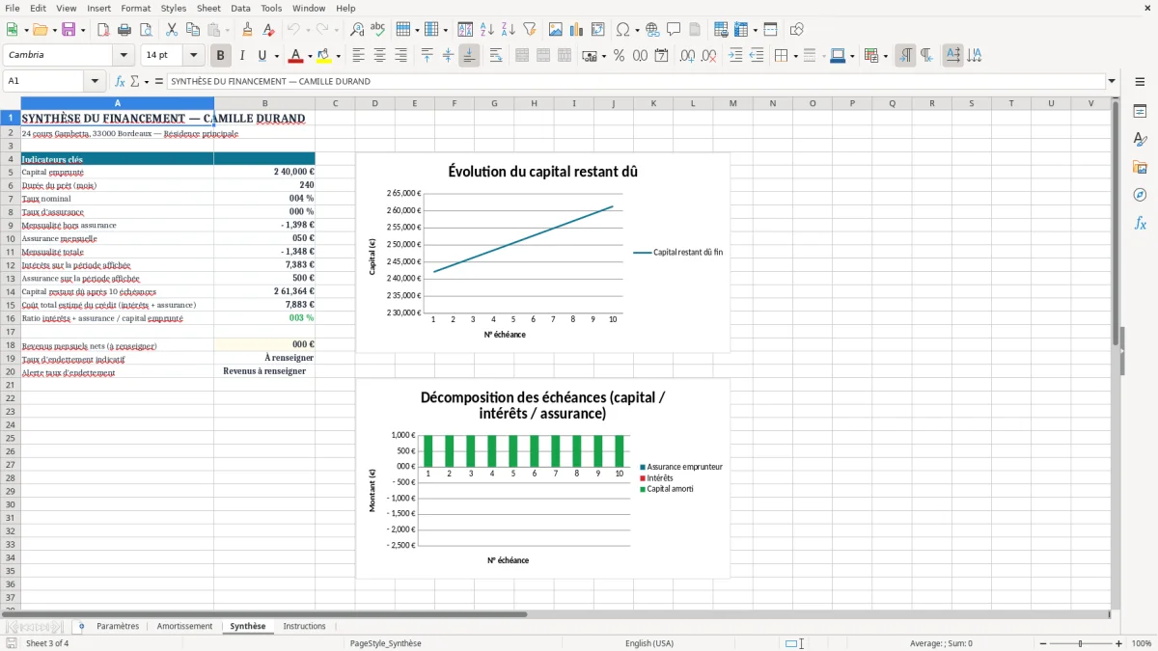Toggle right-to-left text direction
Image resolution: width=1158 pixels, height=651 pixels.
pos(926,56)
